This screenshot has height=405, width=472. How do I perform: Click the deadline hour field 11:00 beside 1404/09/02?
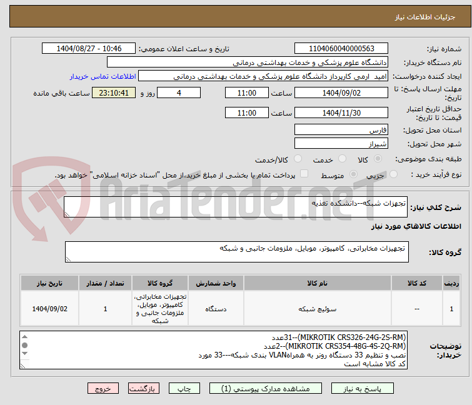[x=246, y=92]
